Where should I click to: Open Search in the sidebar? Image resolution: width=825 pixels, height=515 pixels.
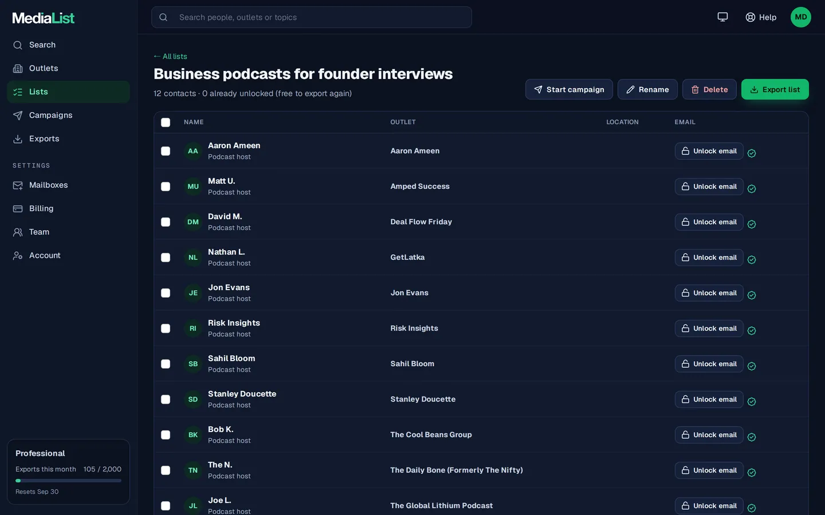(x=68, y=45)
